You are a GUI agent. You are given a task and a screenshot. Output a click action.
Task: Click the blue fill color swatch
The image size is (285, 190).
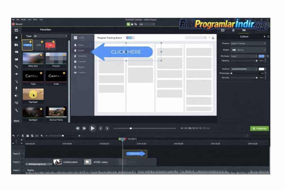tap(261, 56)
